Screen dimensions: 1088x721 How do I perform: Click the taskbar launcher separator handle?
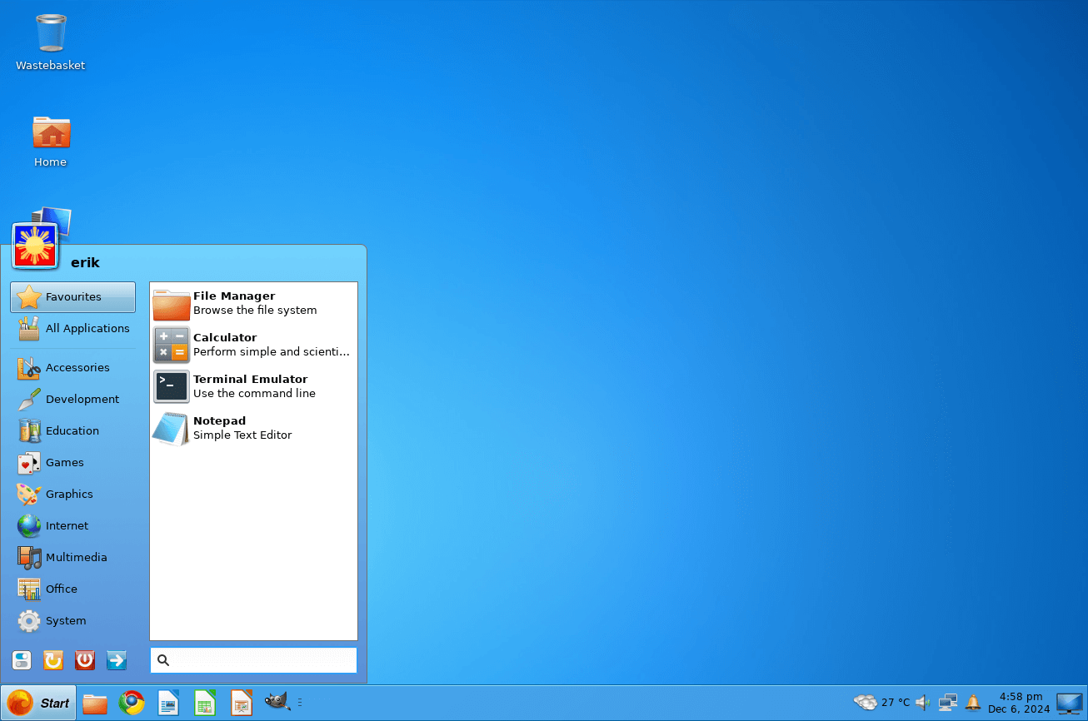click(x=300, y=704)
